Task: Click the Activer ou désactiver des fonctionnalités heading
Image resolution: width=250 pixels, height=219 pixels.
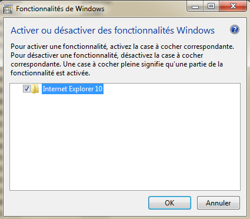Action: click(113, 31)
